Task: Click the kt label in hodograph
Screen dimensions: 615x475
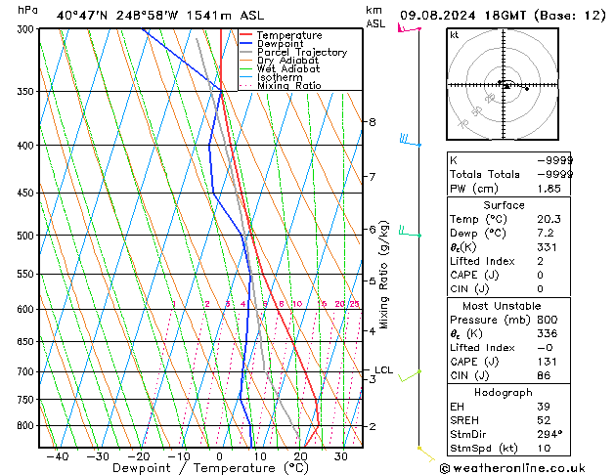Action: 455,35
